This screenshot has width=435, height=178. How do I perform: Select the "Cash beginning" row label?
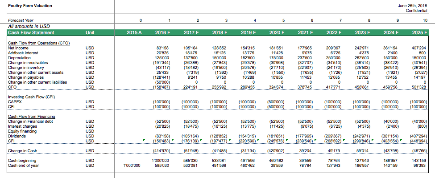tap(22, 161)
